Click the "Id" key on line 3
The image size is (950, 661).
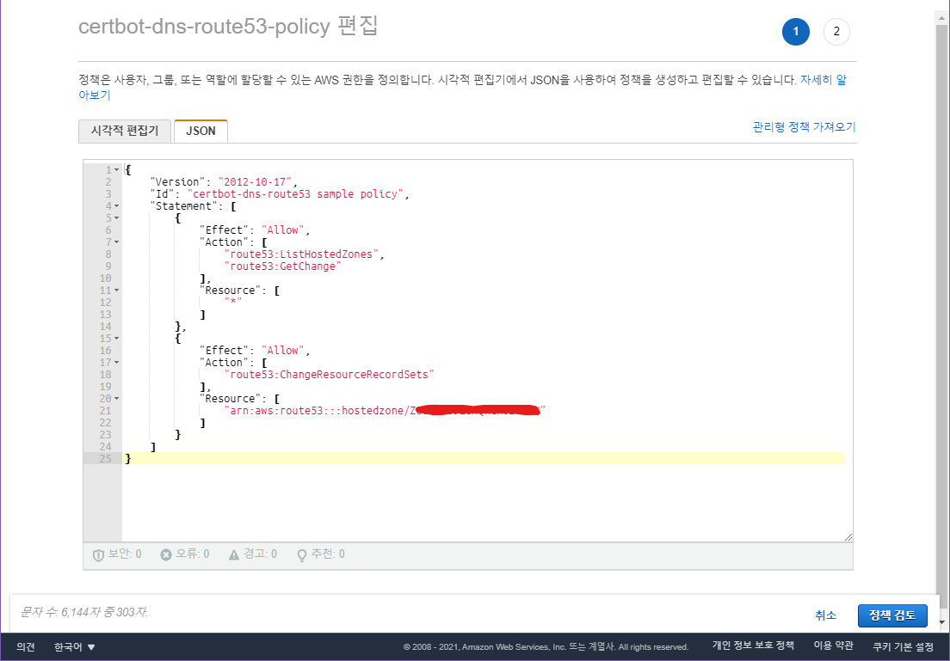(162, 193)
